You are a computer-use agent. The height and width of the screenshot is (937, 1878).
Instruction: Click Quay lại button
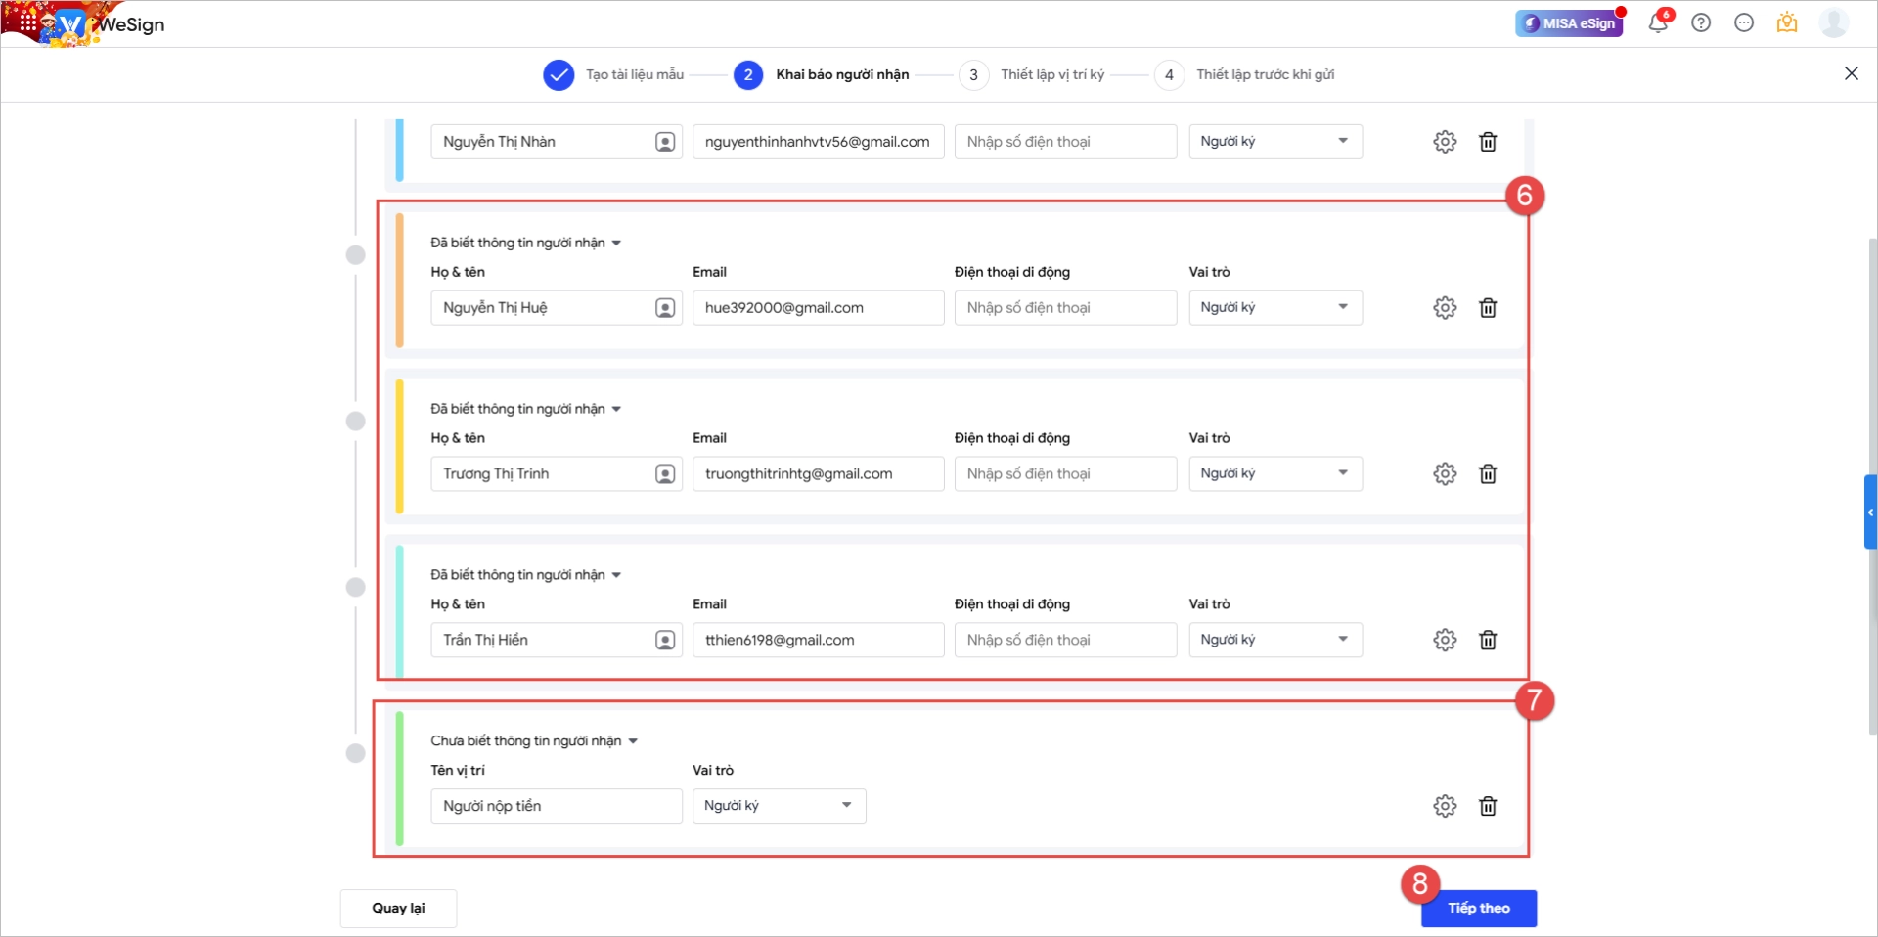[x=398, y=909]
